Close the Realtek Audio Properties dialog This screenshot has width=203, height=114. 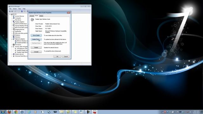pyautogui.click(x=69, y=13)
